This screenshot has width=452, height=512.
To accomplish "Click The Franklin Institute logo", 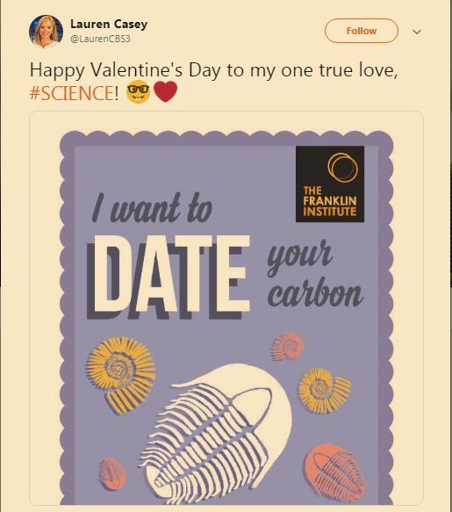I will (x=330, y=184).
